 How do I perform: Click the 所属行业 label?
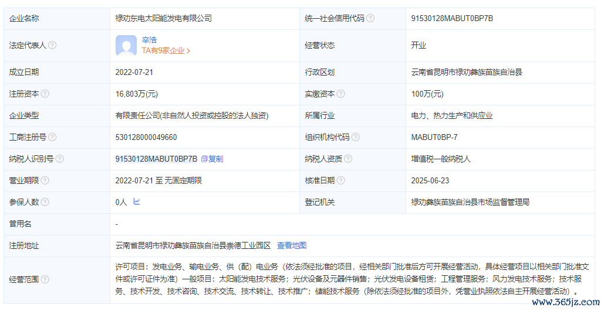tap(320, 115)
